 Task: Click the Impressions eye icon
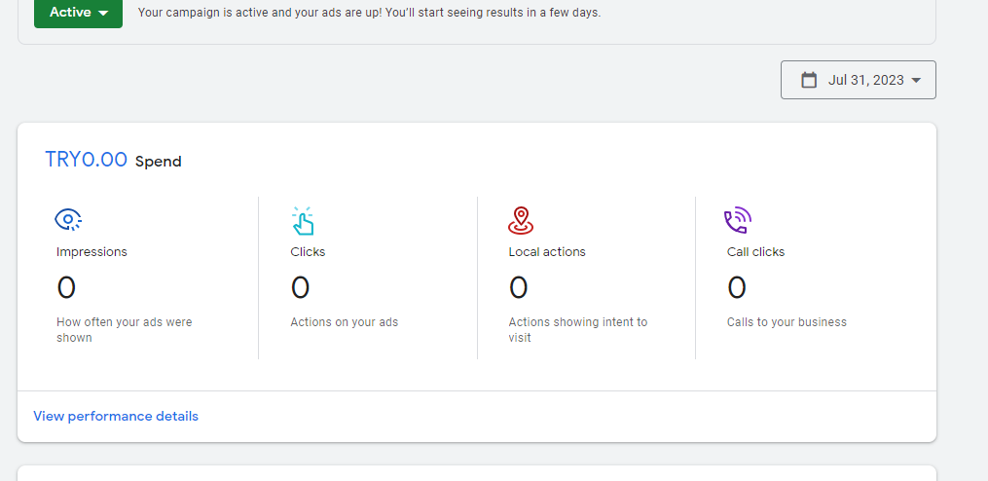(x=68, y=219)
